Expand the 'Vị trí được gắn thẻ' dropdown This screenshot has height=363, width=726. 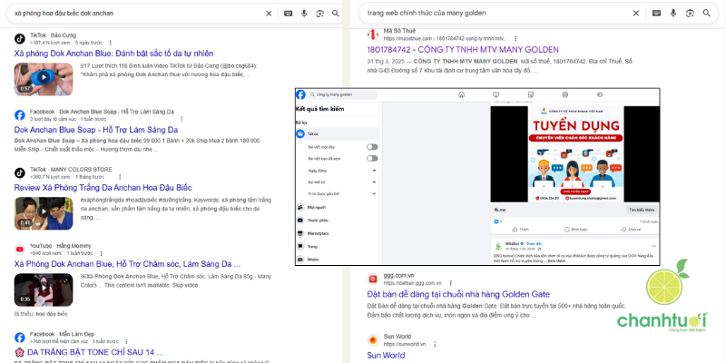click(x=374, y=193)
